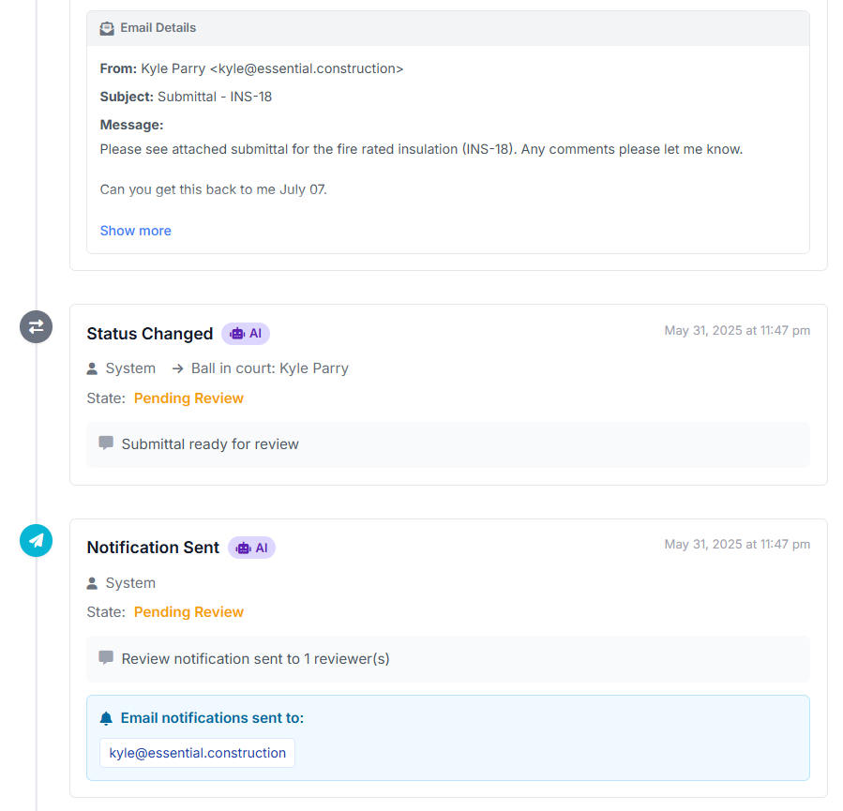
Task: Click the AI badge beside Status Changed
Action: tap(246, 334)
